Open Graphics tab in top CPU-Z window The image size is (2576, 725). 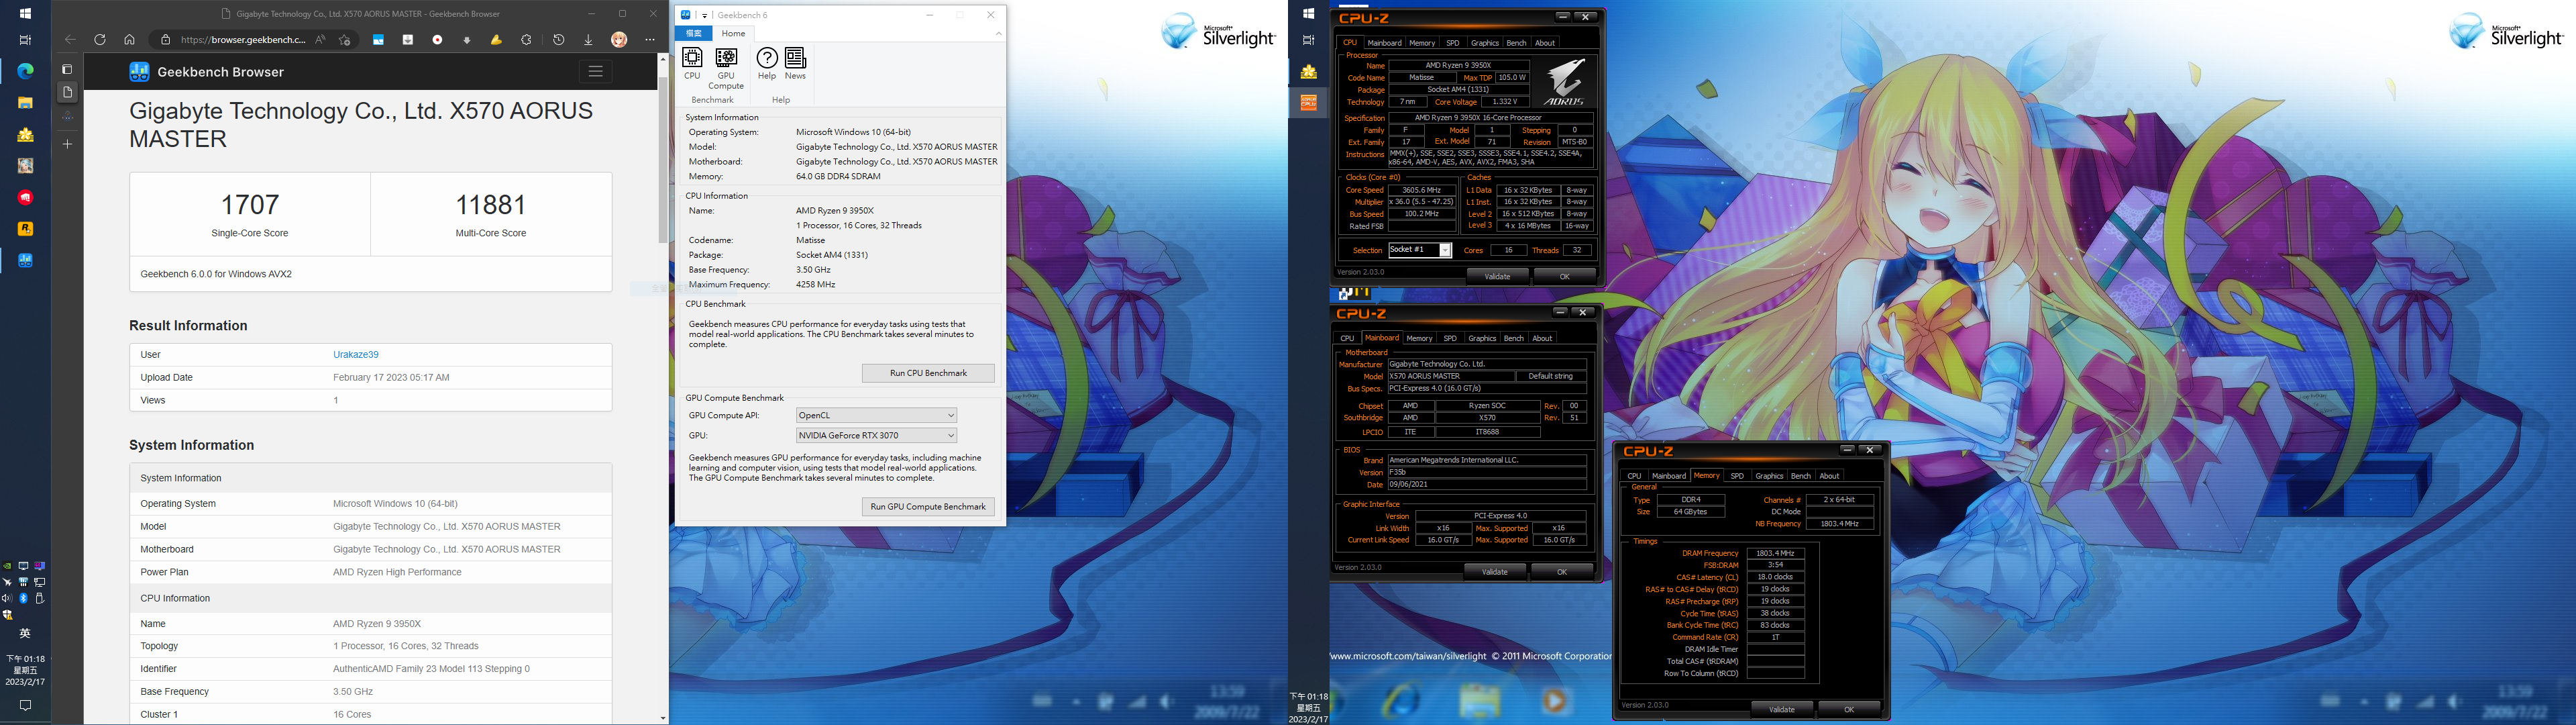tap(1485, 43)
